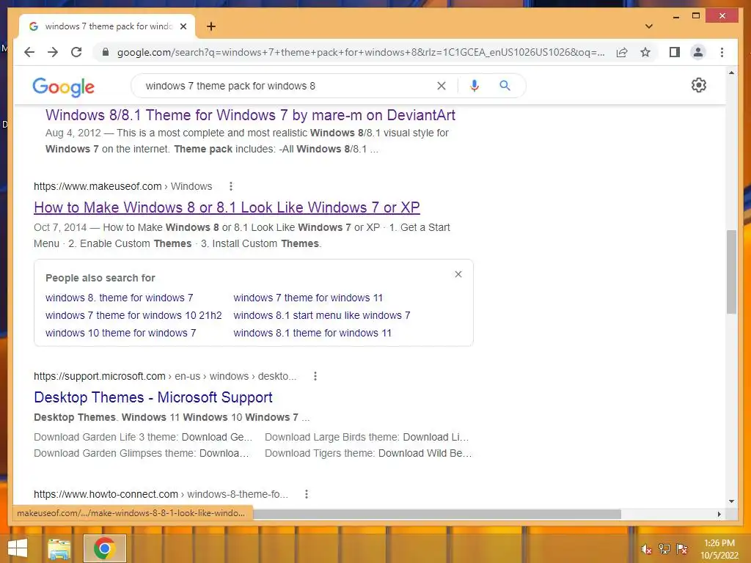
Task: Open the taskbar clock and date
Action: [x=719, y=549]
